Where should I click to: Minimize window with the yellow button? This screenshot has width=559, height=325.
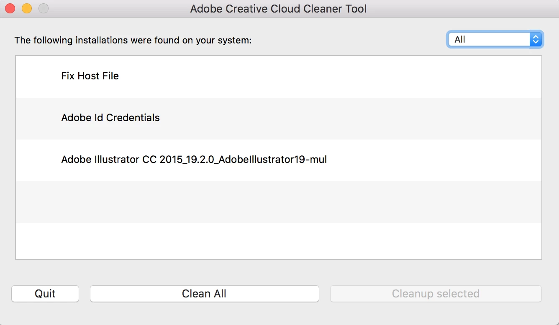27,8
